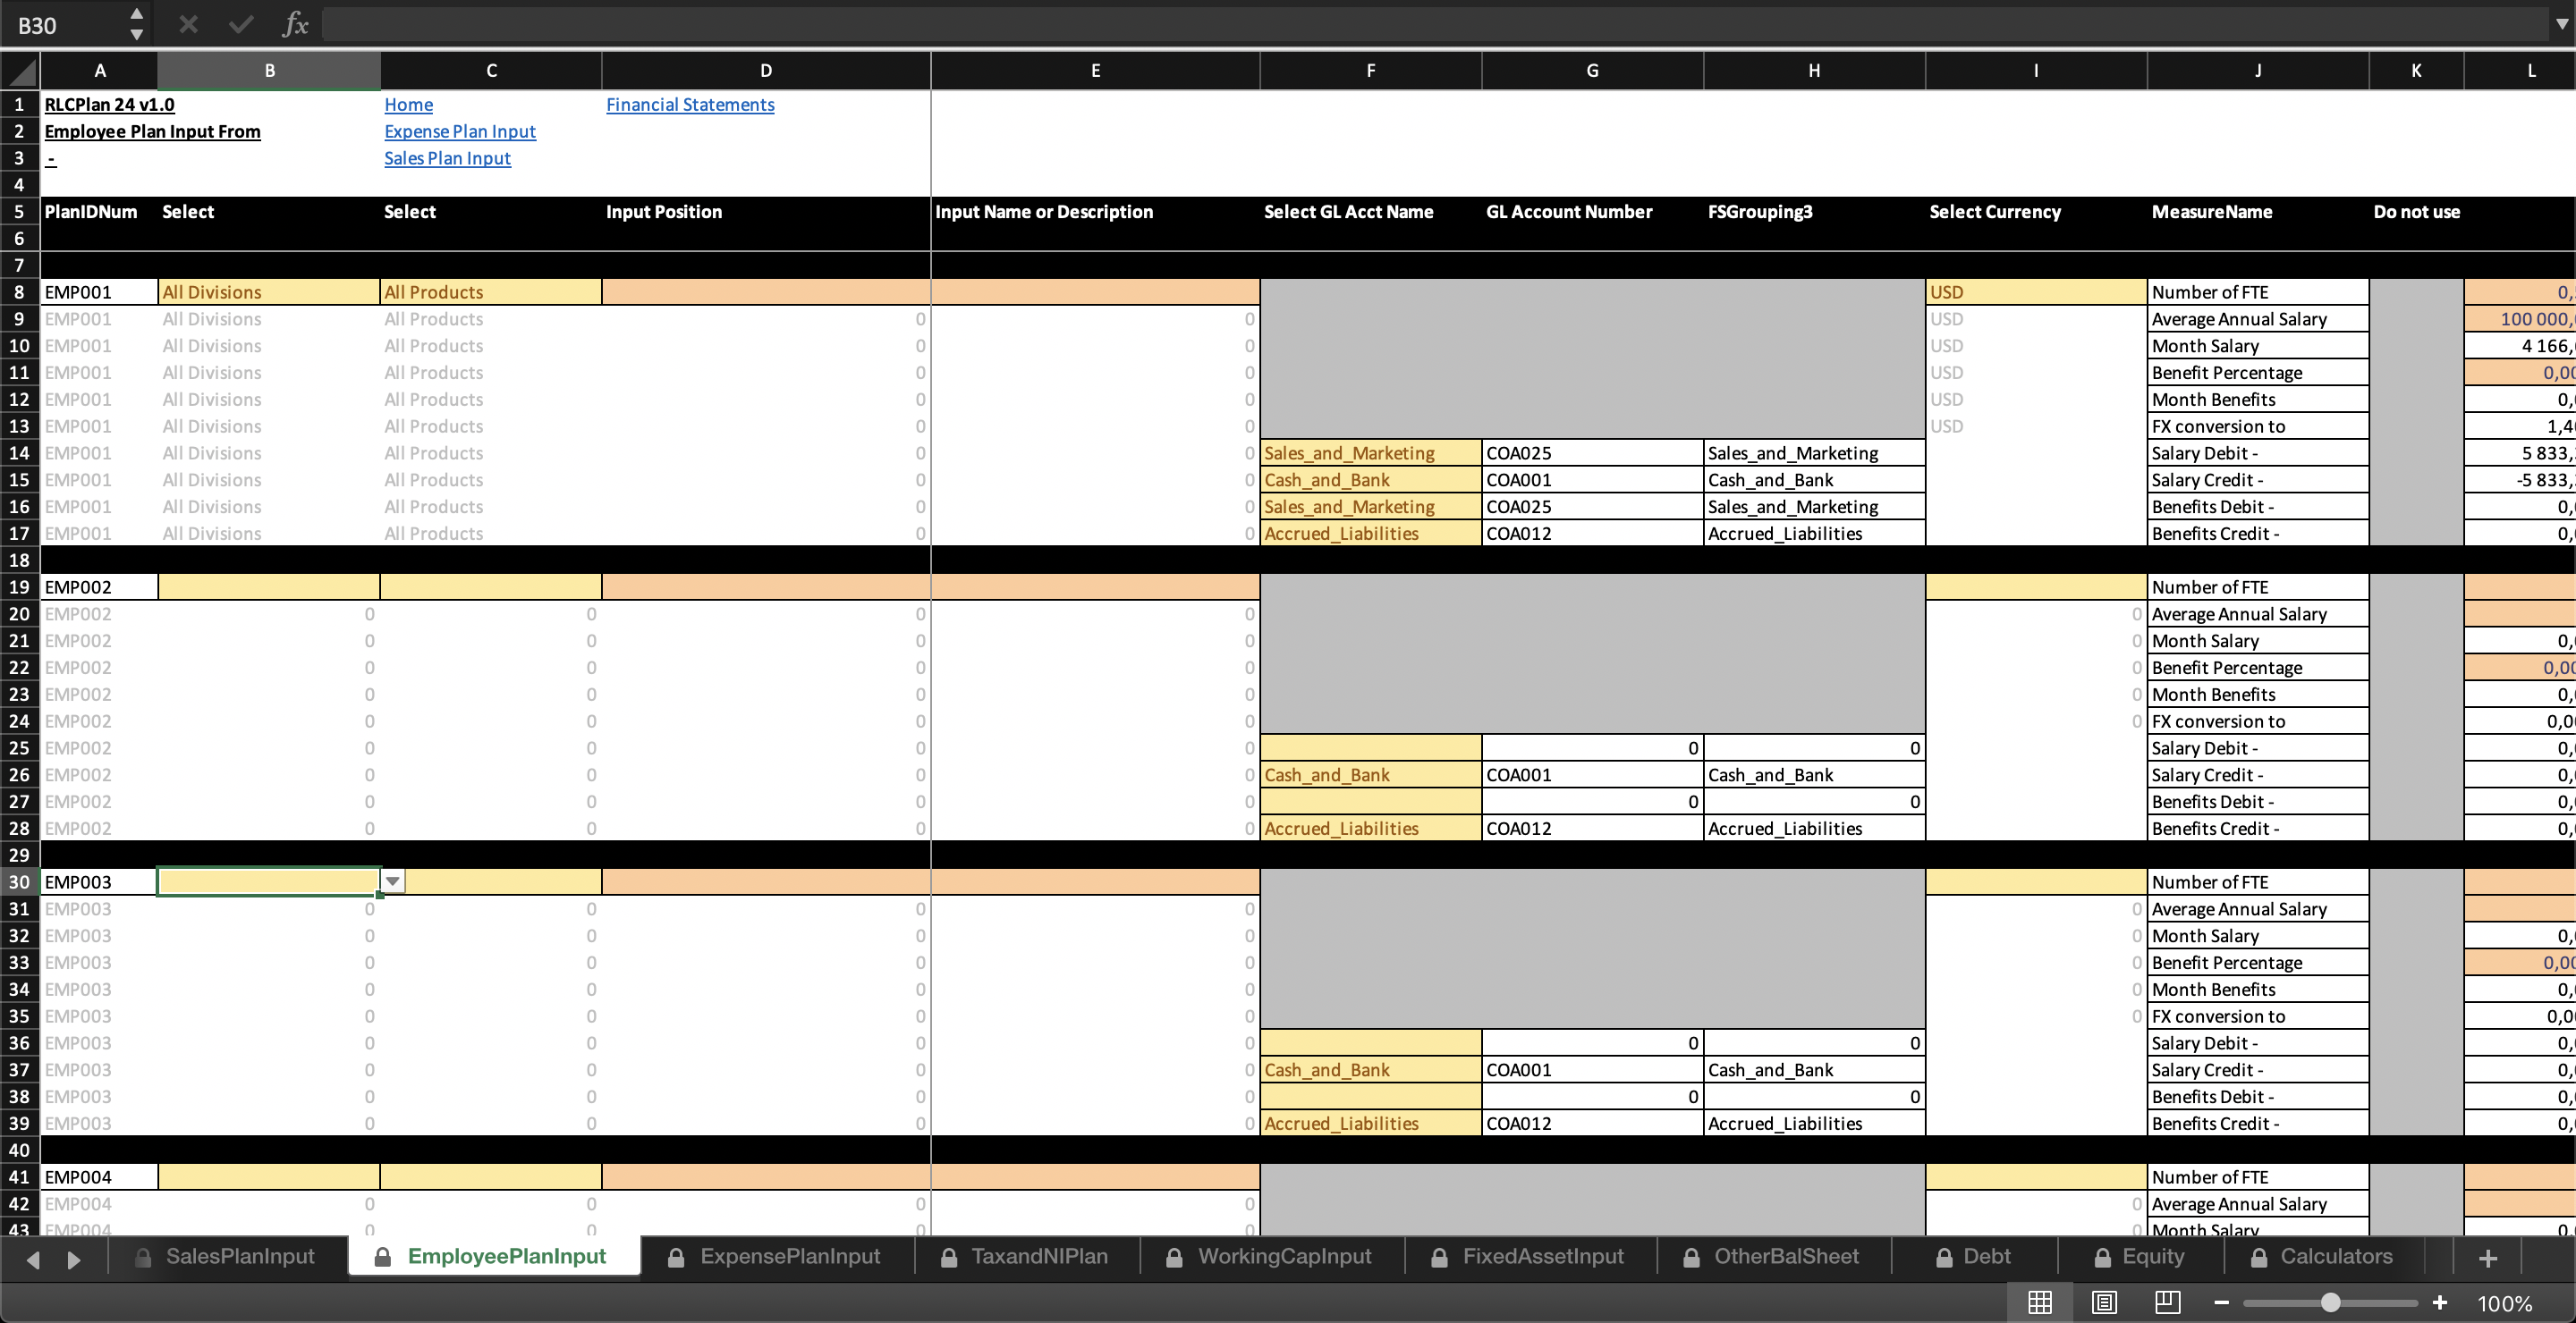
Task: Select Cash_and_Bank GL account in row 15
Action: [1370, 480]
